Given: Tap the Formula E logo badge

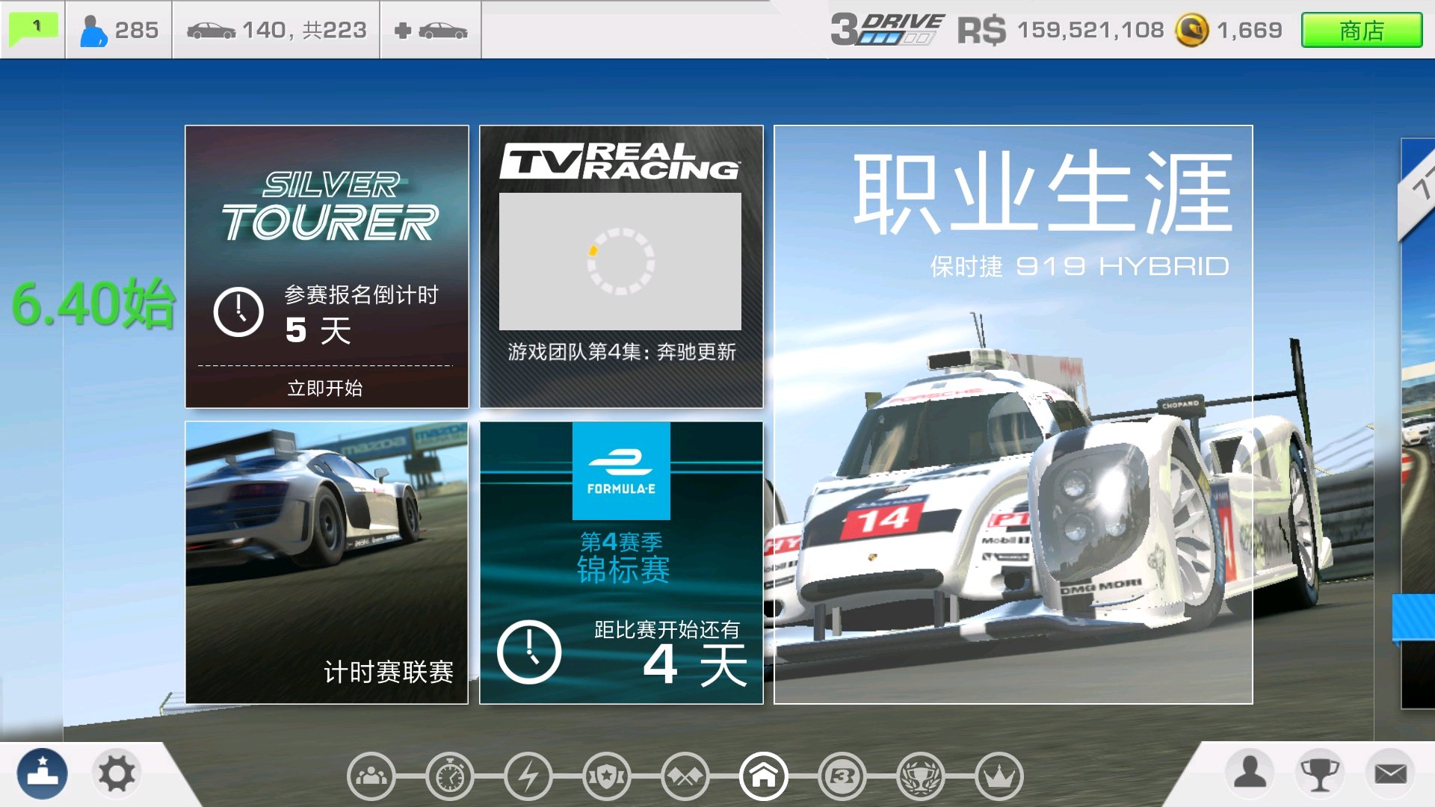Looking at the screenshot, I should click(x=621, y=471).
